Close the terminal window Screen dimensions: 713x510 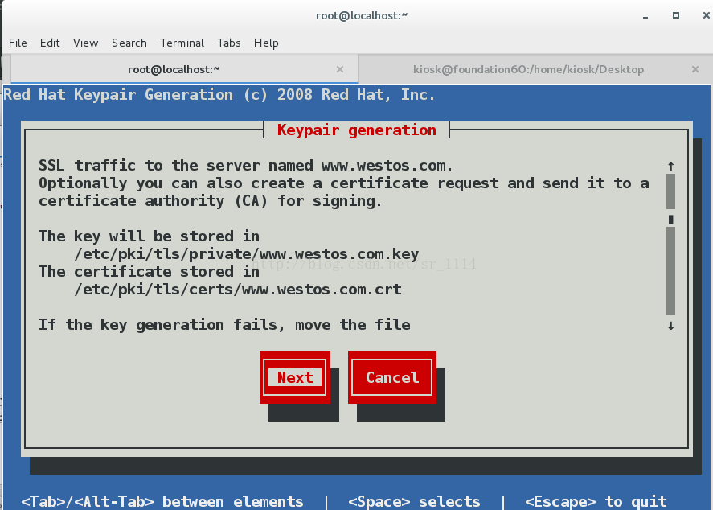pos(706,15)
